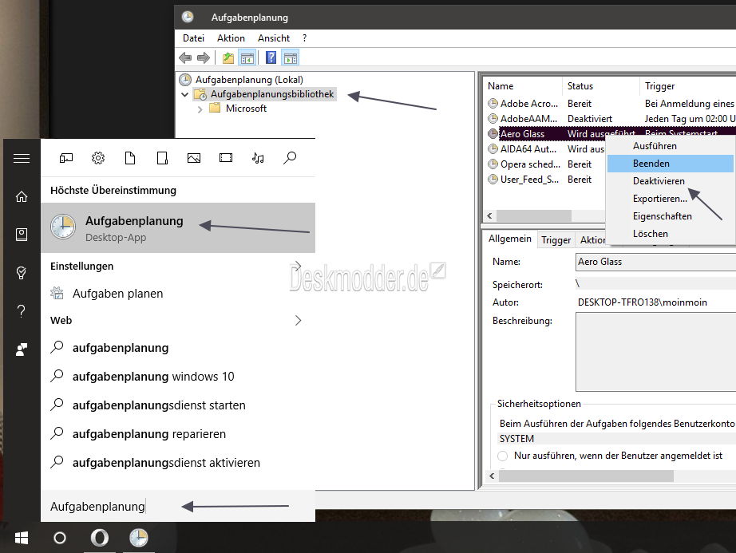Click the back arrow in Aufgabenplanung toolbar
Image resolution: width=736 pixels, height=553 pixels.
[185, 58]
